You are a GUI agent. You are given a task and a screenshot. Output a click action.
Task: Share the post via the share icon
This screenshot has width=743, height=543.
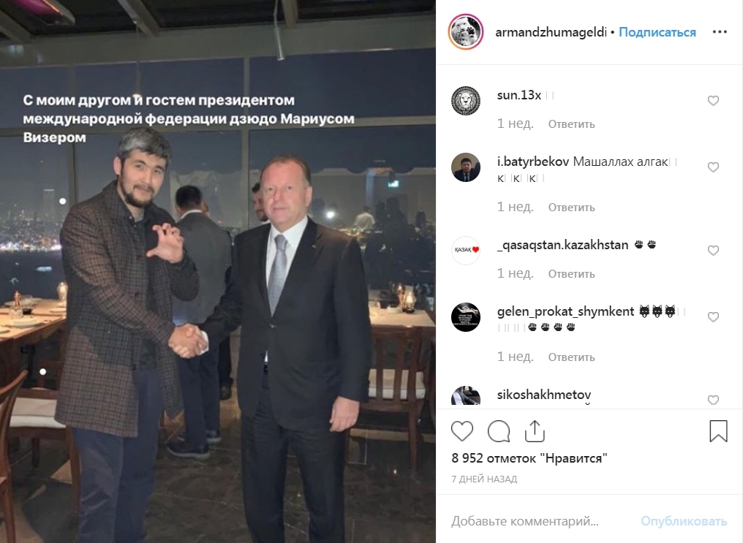click(535, 431)
